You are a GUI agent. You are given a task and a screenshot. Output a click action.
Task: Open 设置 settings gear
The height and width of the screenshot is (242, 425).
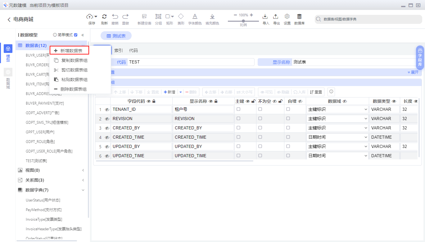(287, 16)
